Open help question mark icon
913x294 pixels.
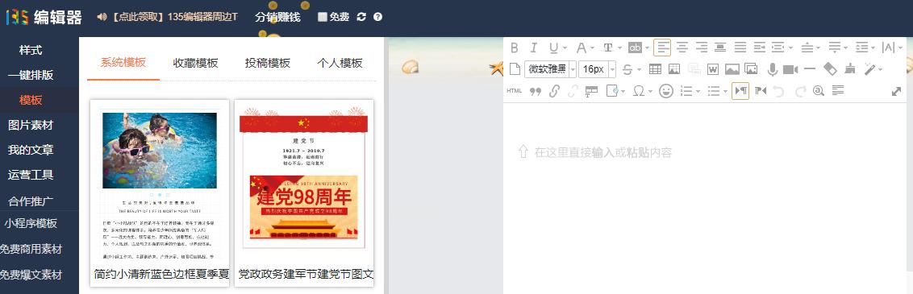[x=378, y=17]
